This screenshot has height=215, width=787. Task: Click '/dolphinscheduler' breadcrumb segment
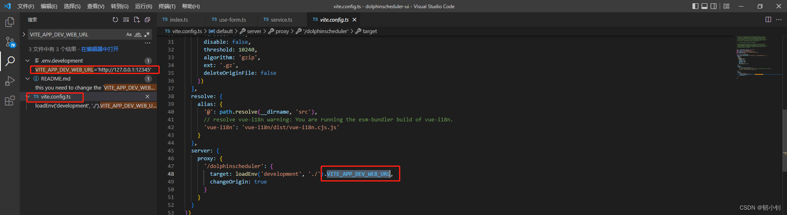pos(326,31)
